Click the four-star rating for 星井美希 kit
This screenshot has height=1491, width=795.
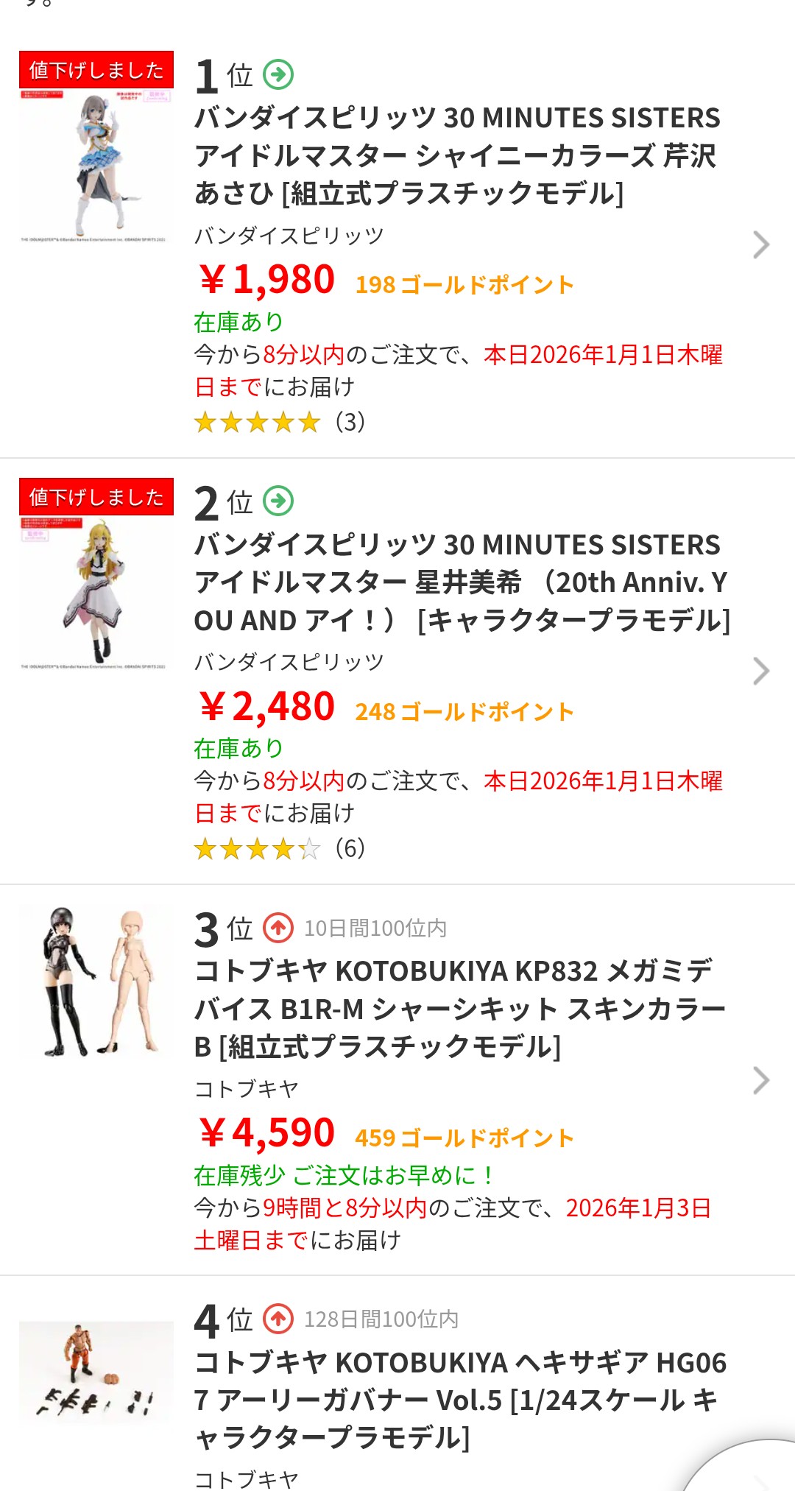pyautogui.click(x=257, y=849)
